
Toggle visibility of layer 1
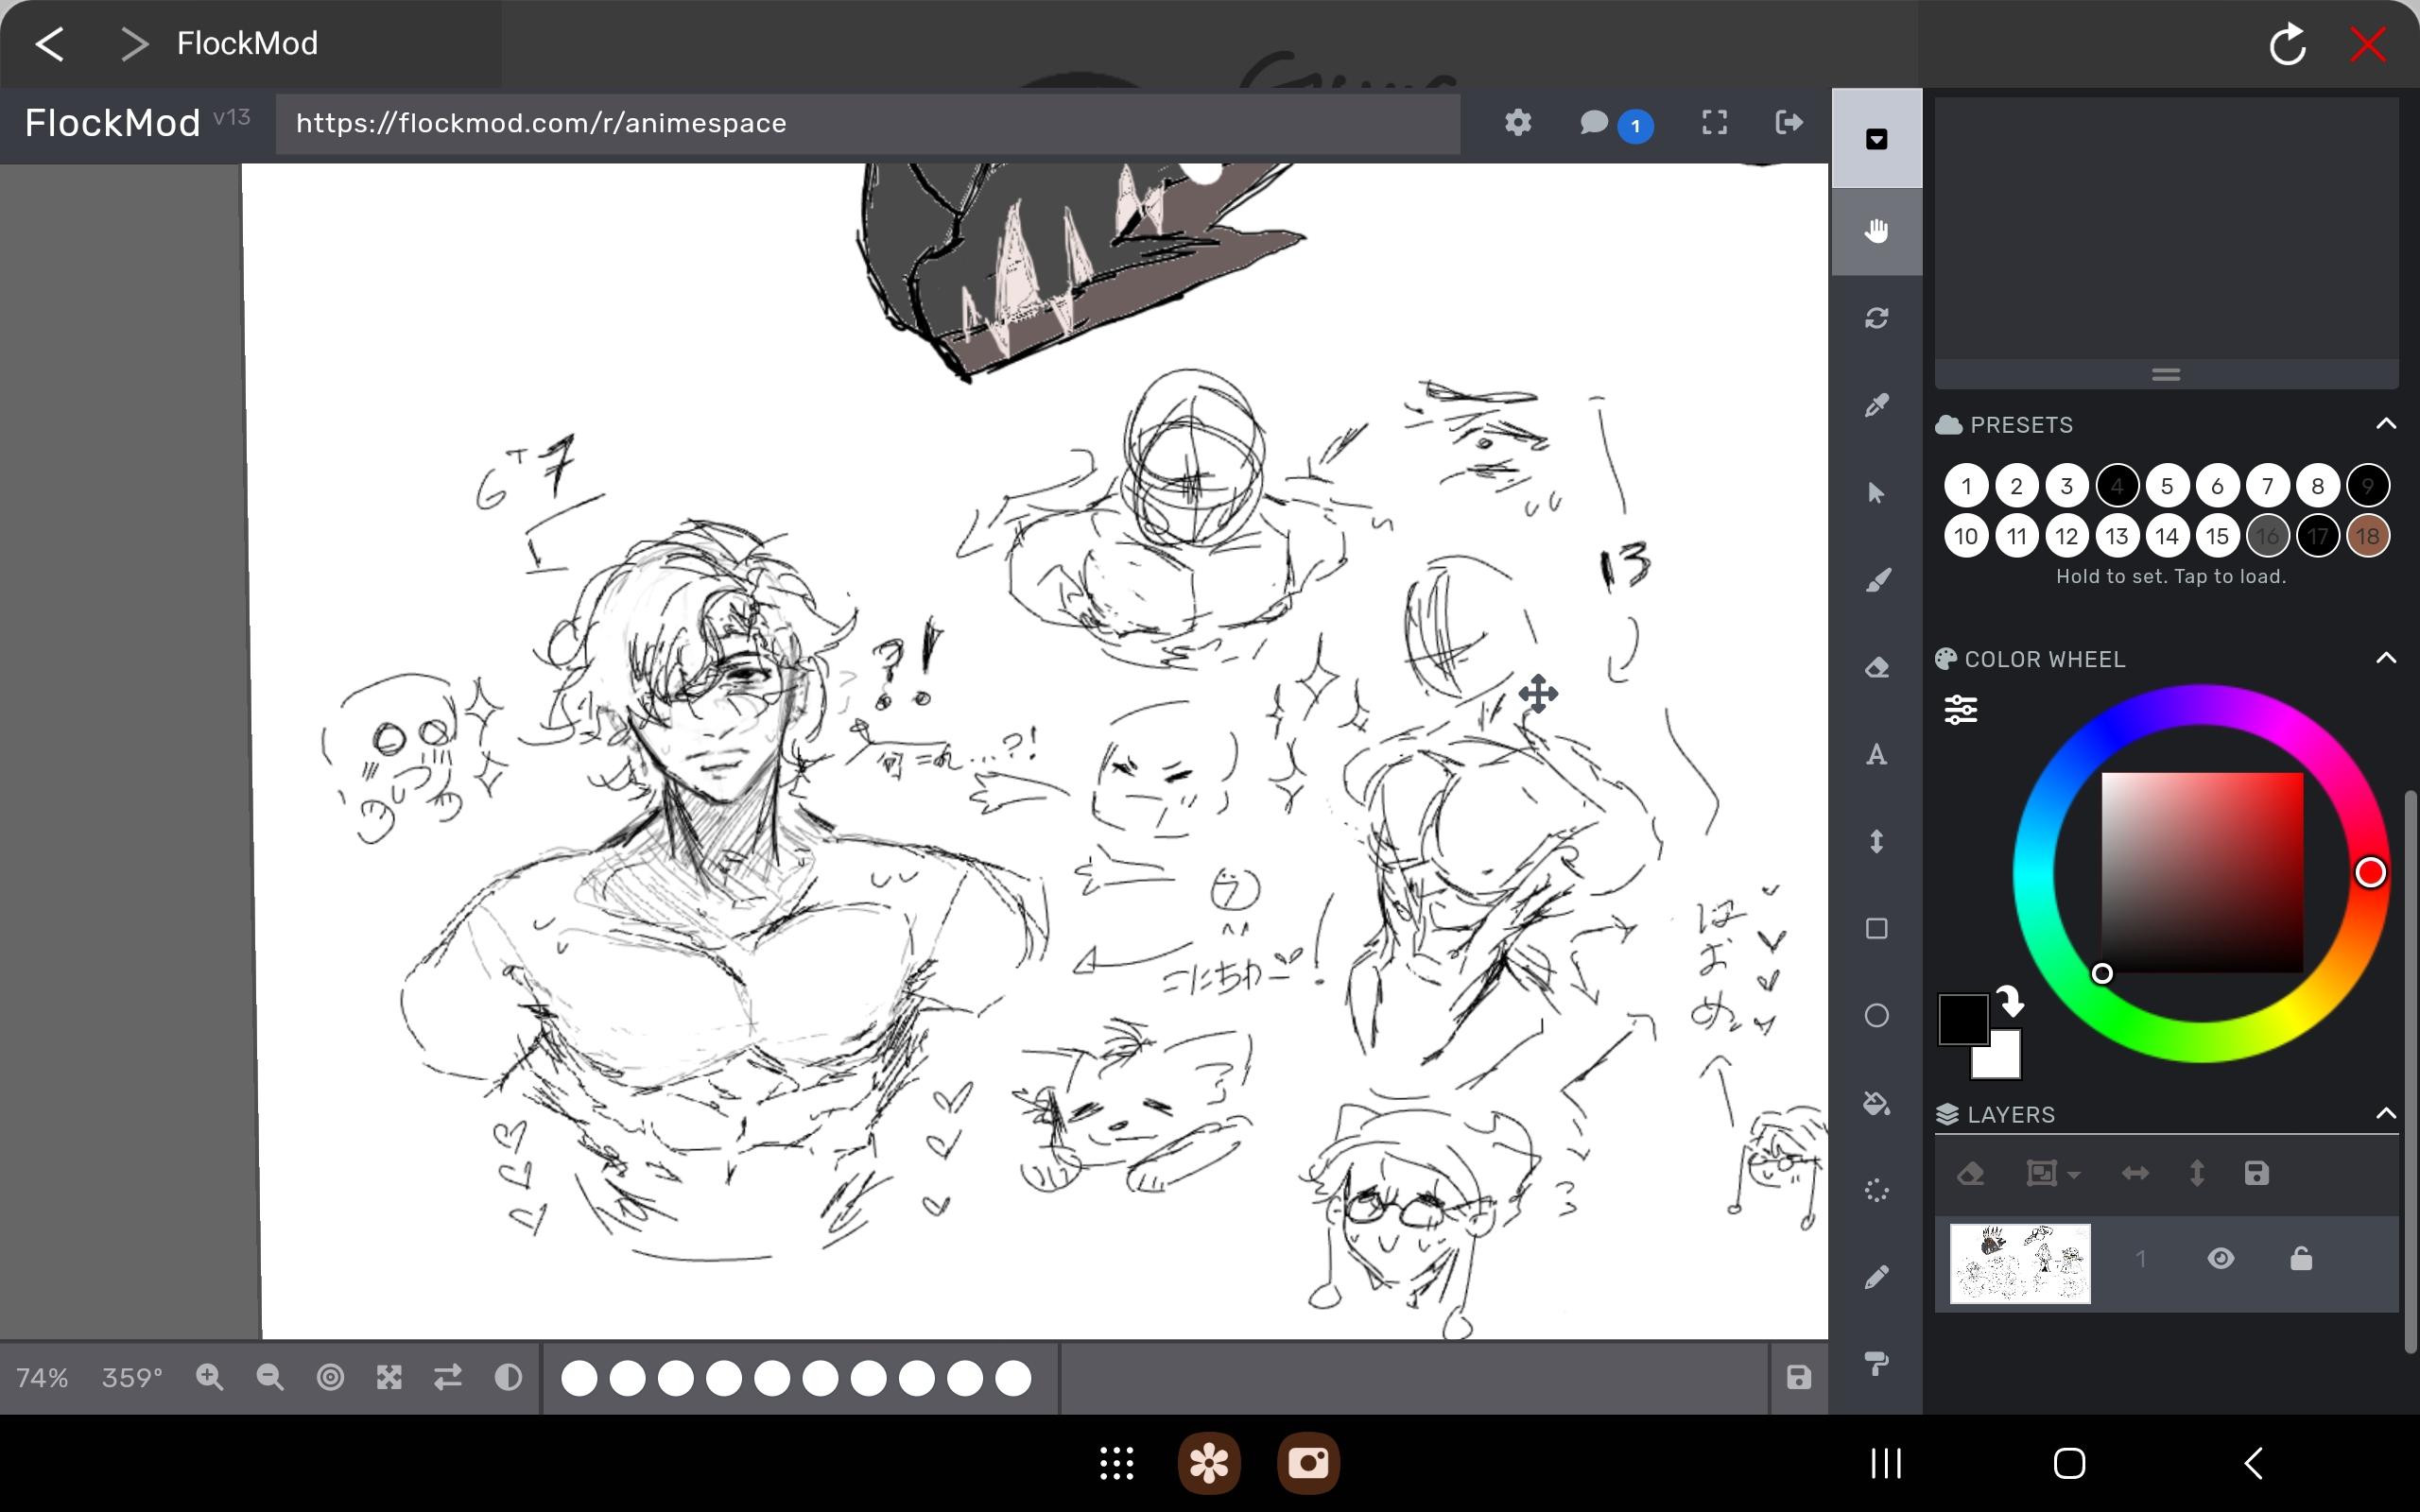(x=2220, y=1258)
